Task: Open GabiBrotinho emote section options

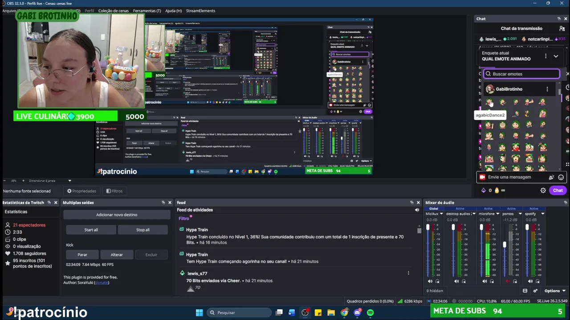Action: pos(547,89)
